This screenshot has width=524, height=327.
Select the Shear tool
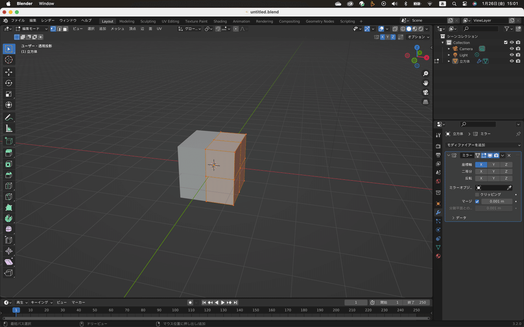coord(9,262)
